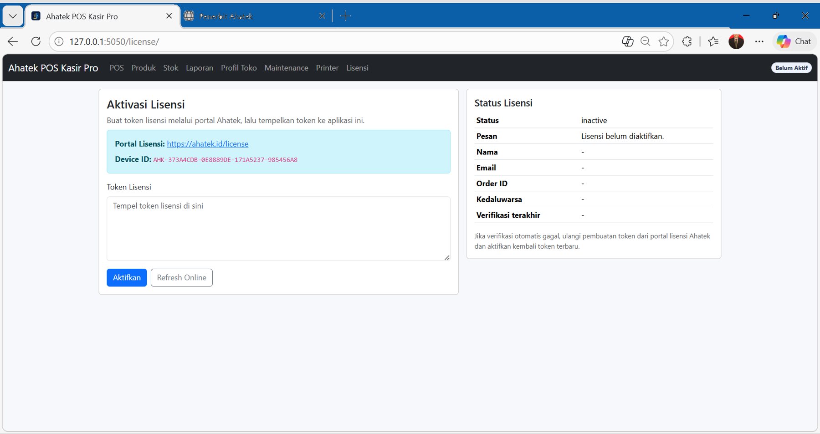Open the tab search chevron dropdown
The height and width of the screenshot is (434, 820).
pos(12,15)
